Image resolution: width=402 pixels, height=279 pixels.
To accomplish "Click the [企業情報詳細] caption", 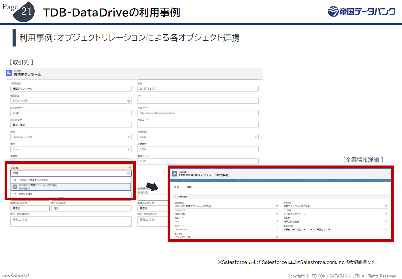I will pos(363,160).
